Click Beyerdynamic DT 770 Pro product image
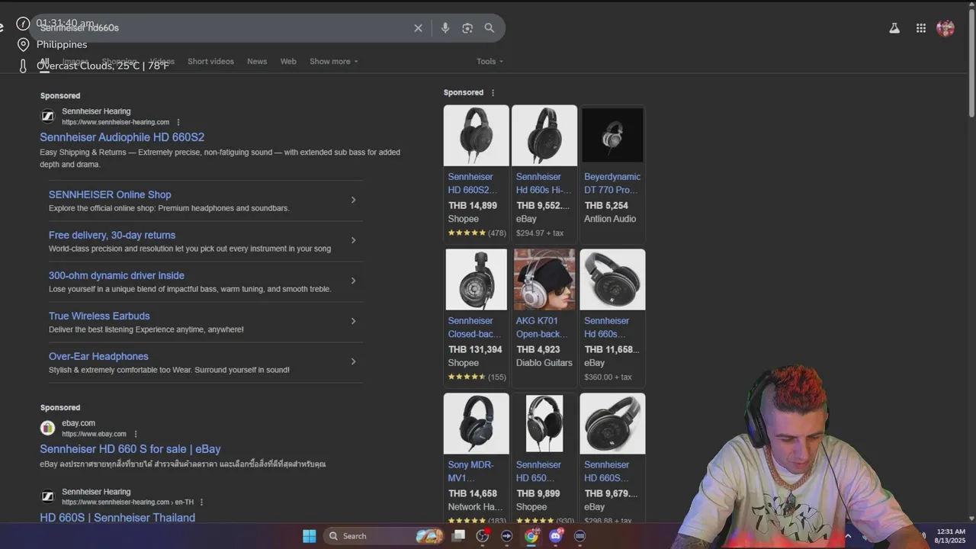Viewport: 976px width, 549px height. (612, 136)
